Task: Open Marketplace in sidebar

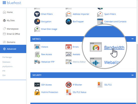Action: pyautogui.click(x=11, y=29)
